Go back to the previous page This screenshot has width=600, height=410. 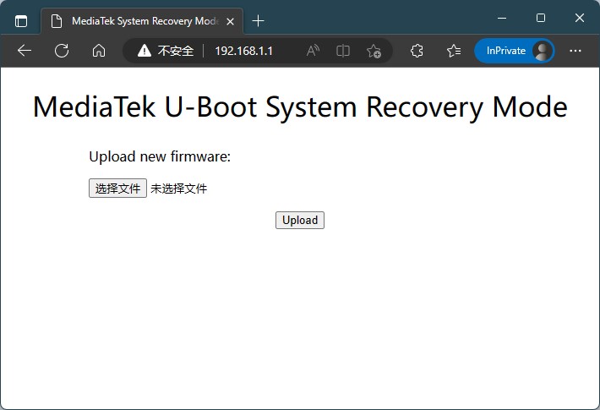click(25, 51)
